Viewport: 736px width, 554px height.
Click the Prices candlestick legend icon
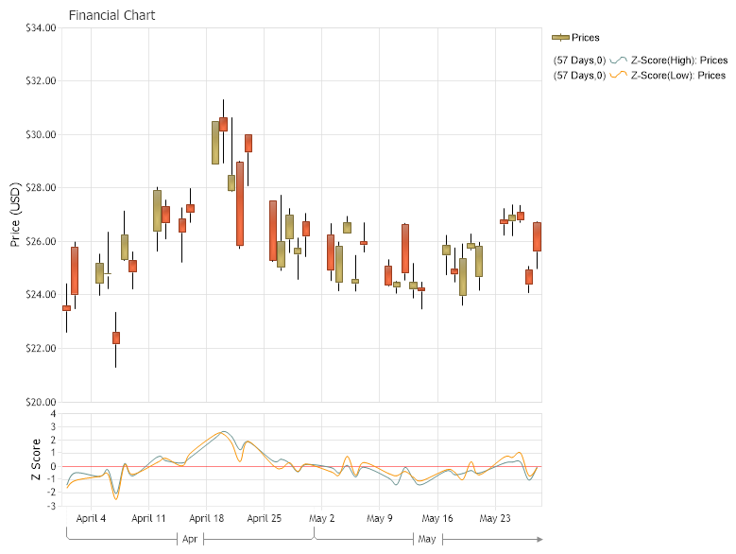(560, 38)
